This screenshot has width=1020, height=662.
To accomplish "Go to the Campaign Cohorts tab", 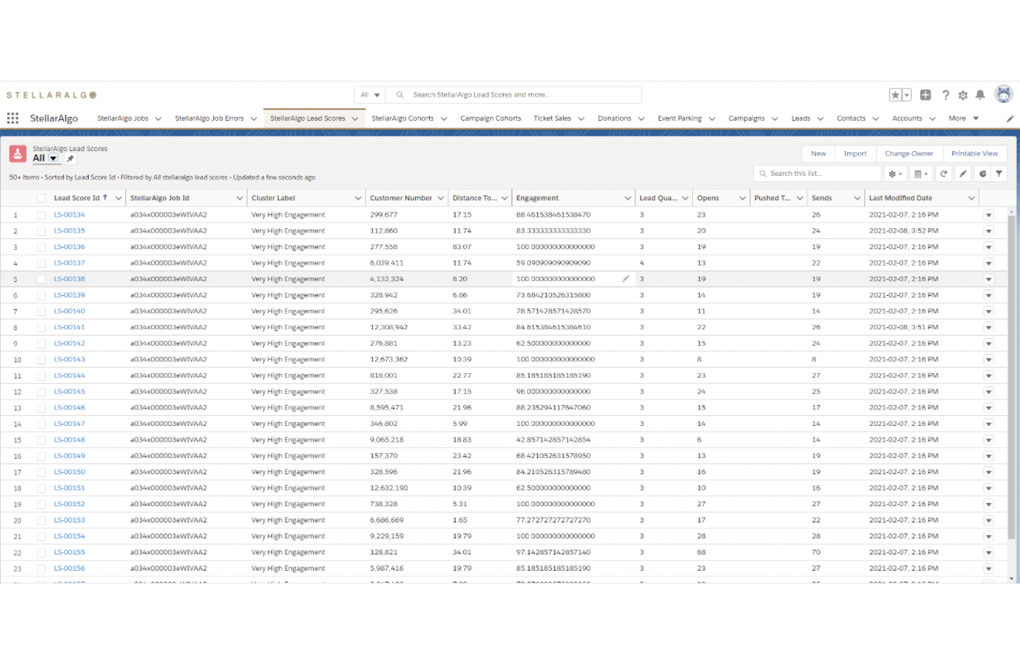I will (491, 118).
